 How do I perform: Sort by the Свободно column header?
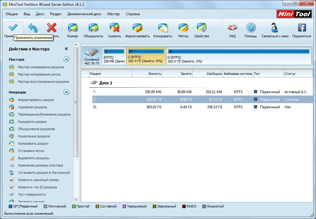click(208, 74)
